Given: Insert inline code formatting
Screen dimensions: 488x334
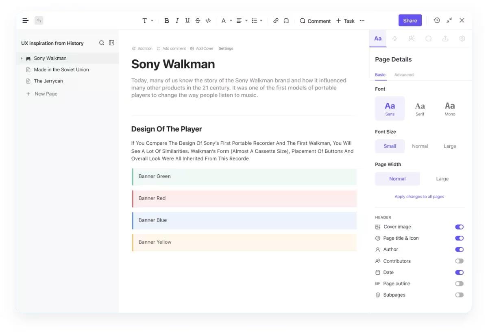Looking at the screenshot, I should coord(208,21).
